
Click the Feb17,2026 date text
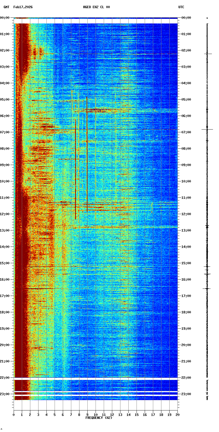click(23, 7)
